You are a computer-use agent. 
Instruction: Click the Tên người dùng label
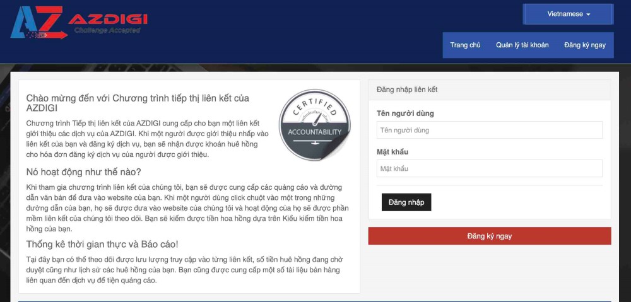tap(405, 113)
